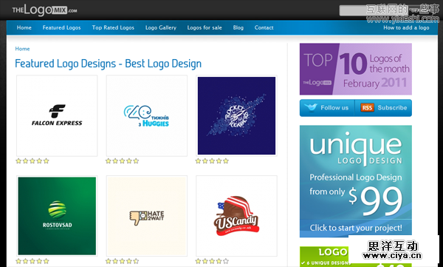This screenshot has height=267, width=443.
Task: Click the green Logo unique designs banner
Action: coord(324,257)
